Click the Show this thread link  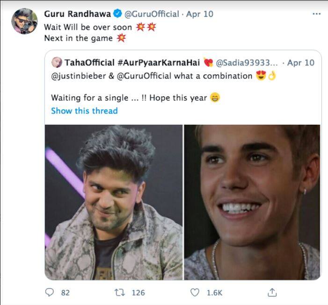coord(84,111)
